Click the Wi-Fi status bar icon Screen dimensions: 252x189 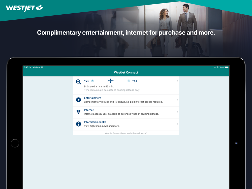tap(218, 67)
